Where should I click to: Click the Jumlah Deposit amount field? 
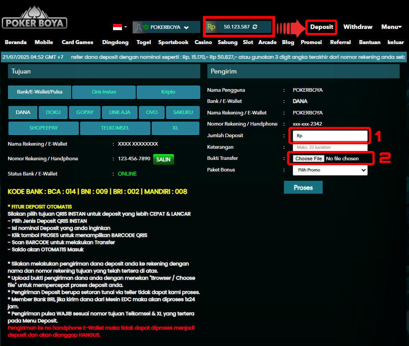tap(330, 136)
